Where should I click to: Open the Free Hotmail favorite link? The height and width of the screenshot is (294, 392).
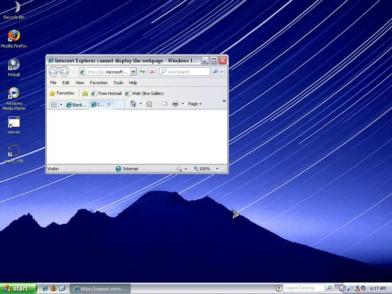coord(106,93)
